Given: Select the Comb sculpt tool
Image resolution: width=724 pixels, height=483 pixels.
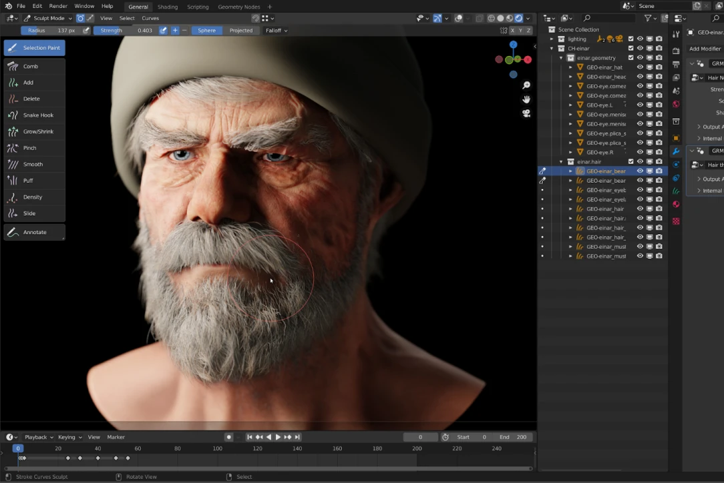Looking at the screenshot, I should [x=31, y=66].
